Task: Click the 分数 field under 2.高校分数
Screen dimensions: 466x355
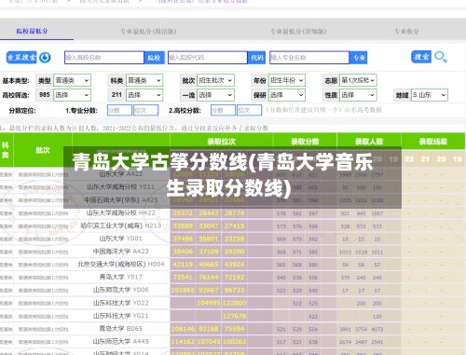Action: [223, 110]
